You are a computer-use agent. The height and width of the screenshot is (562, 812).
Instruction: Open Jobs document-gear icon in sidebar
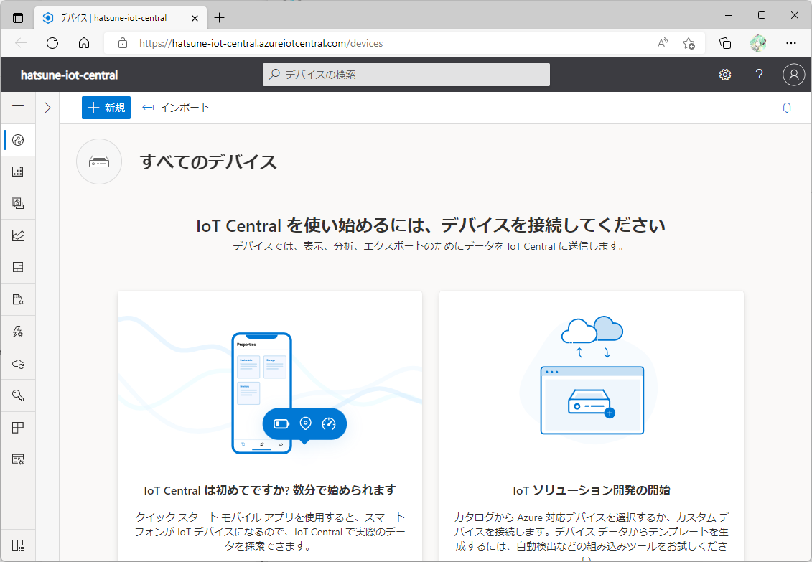pyautogui.click(x=18, y=299)
